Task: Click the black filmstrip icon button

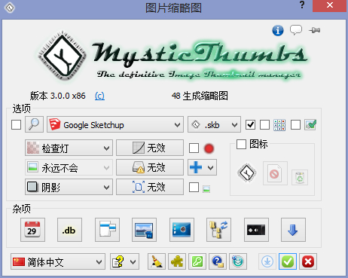Action: click(256, 230)
